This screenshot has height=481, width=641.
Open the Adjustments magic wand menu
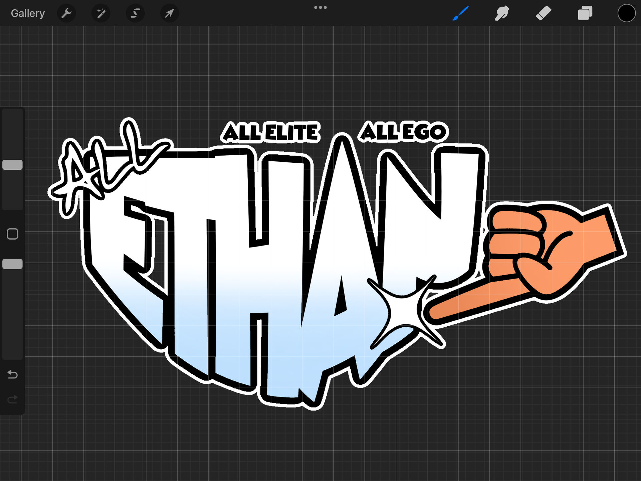tap(101, 13)
